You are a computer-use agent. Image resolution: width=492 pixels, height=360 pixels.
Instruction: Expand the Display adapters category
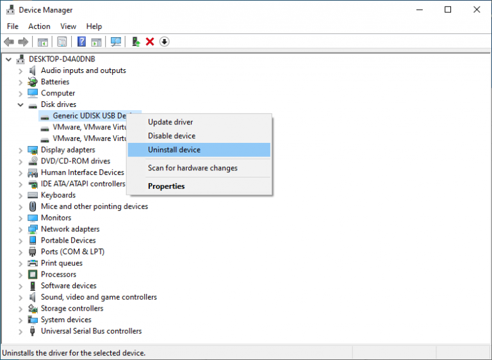[x=20, y=150]
